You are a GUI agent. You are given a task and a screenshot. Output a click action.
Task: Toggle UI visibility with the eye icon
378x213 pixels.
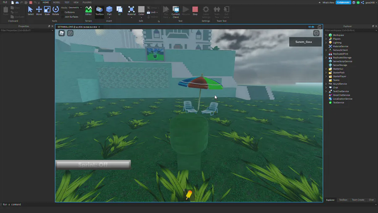click(312, 27)
